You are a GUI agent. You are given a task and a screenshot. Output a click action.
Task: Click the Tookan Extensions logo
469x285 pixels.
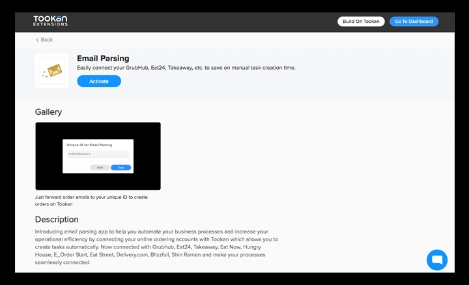pos(51,22)
